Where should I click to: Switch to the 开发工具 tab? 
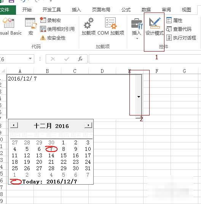52,10
